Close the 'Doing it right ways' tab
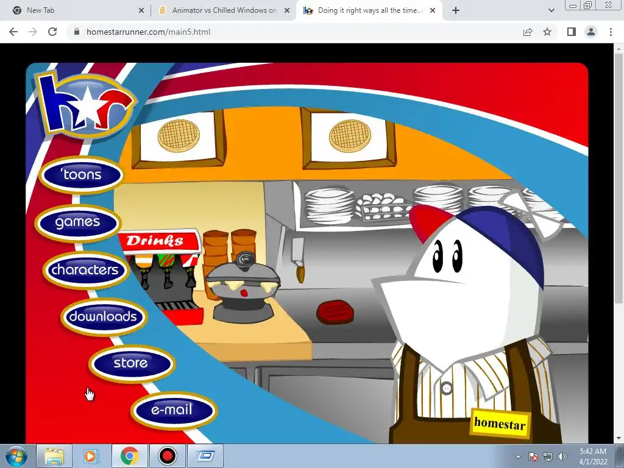The width and height of the screenshot is (624, 468). [433, 10]
